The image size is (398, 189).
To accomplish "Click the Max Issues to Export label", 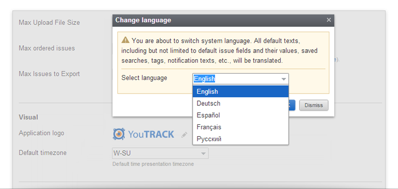I will 49,74.
